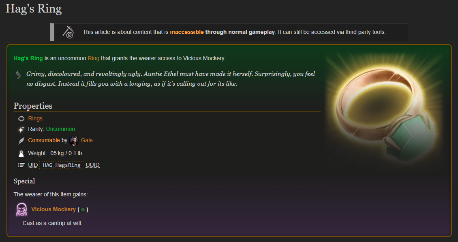Follow the Uncommon rarity link

click(60, 129)
